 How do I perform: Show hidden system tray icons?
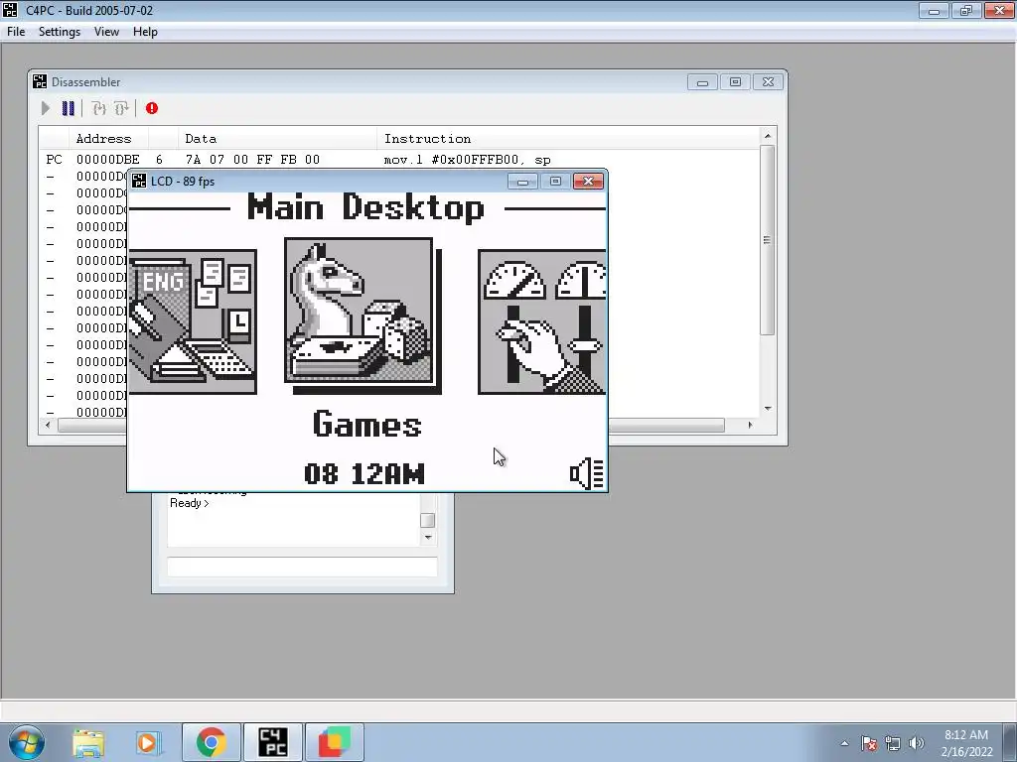pyautogui.click(x=844, y=743)
